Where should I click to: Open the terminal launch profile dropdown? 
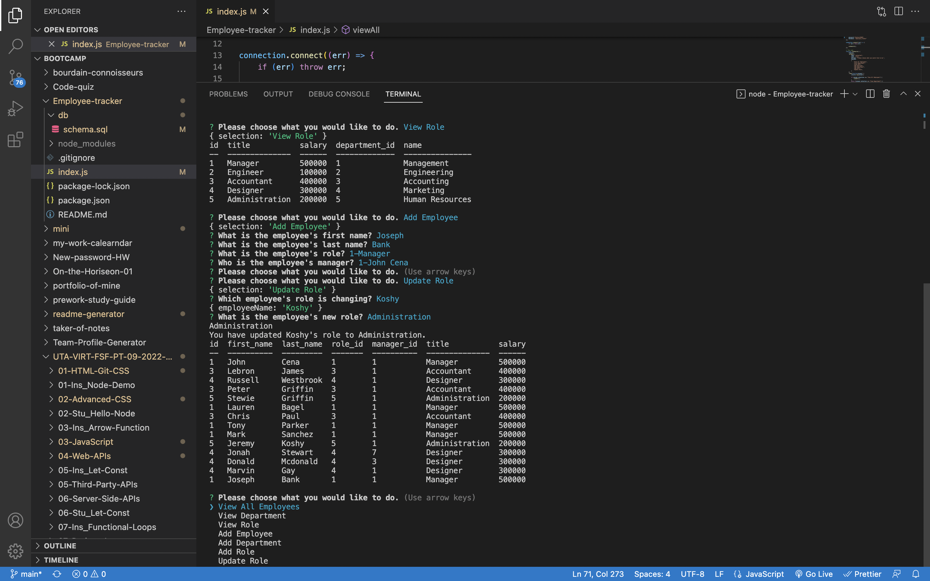(x=855, y=93)
